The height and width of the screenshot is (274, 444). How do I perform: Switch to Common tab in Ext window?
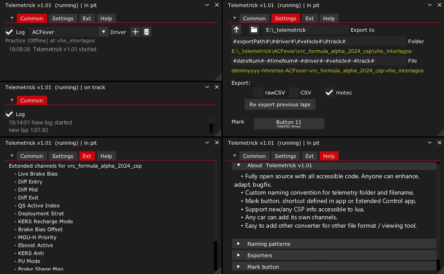(x=31, y=156)
